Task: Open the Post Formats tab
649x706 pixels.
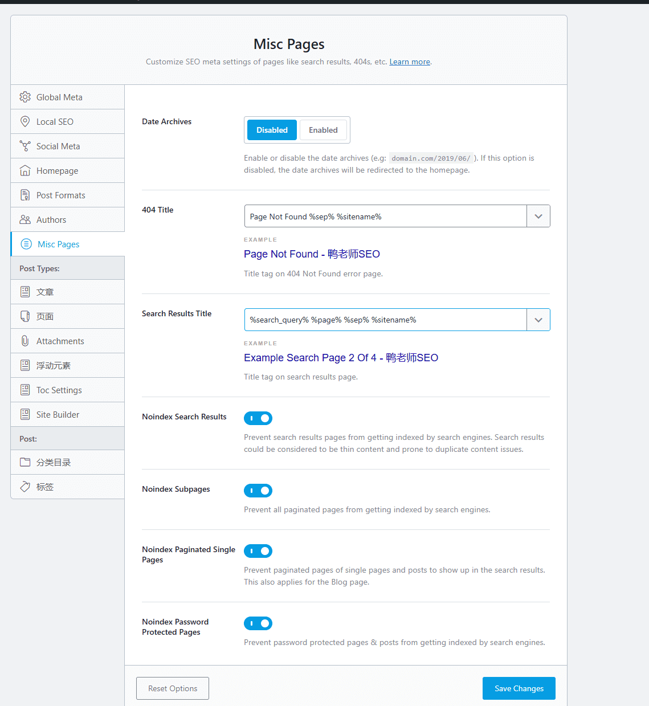Action: [x=68, y=195]
